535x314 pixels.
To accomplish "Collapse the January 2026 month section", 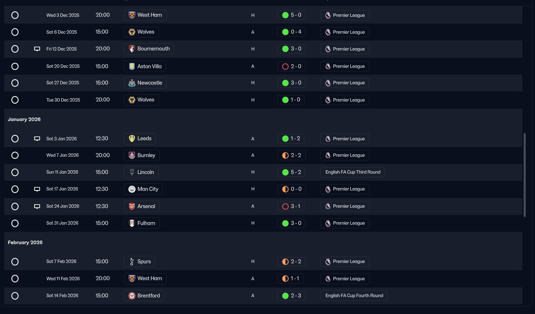I will pyautogui.click(x=24, y=119).
